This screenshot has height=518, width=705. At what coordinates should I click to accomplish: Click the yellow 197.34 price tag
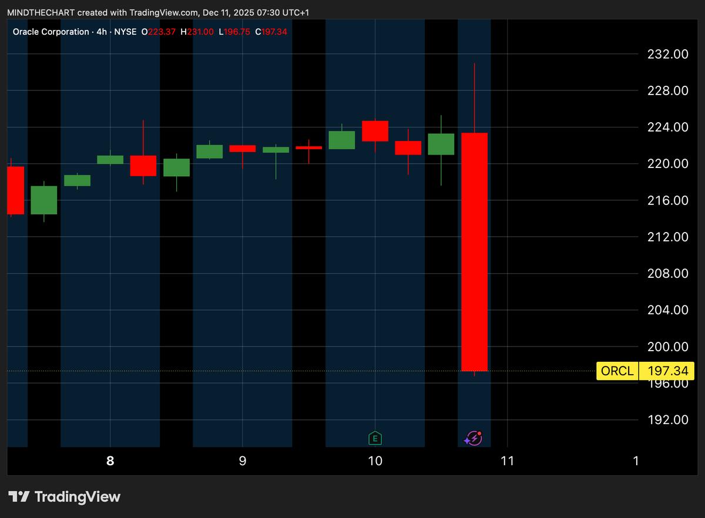pyautogui.click(x=667, y=371)
